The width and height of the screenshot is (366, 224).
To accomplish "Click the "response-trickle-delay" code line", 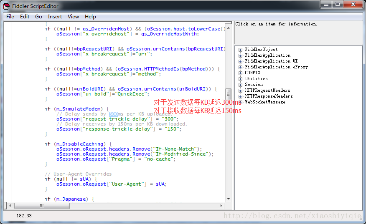I will pyautogui.click(x=119, y=129).
